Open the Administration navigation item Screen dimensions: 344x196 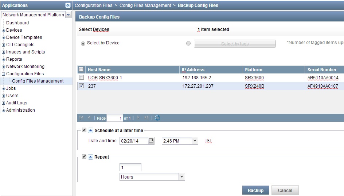[20, 110]
